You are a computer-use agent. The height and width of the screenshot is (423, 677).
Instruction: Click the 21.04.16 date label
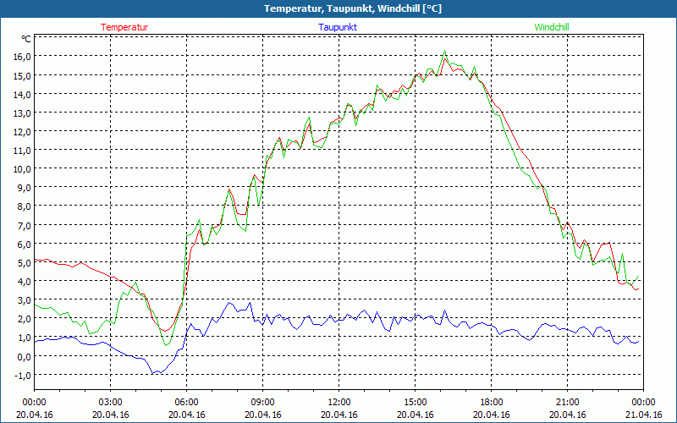point(643,415)
